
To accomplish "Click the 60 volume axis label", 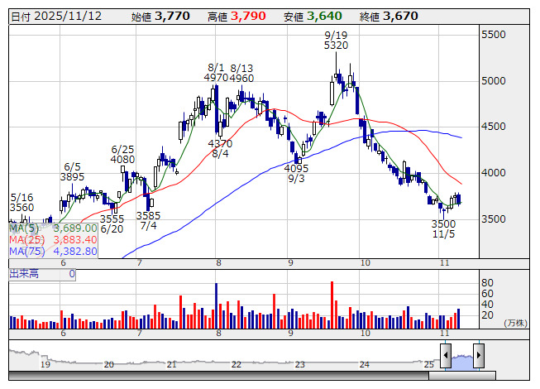I will [x=487, y=294].
